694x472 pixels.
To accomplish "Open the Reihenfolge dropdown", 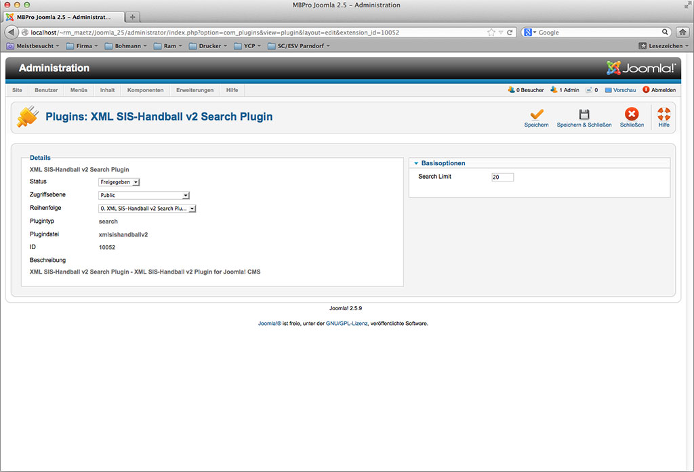I will (147, 209).
